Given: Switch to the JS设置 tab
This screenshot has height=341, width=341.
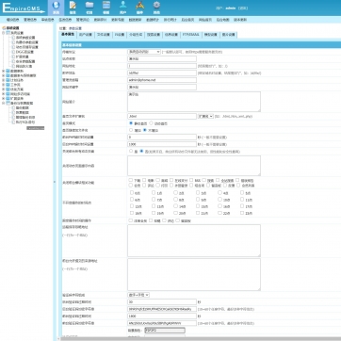Looking at the screenshot, I should (x=120, y=35).
